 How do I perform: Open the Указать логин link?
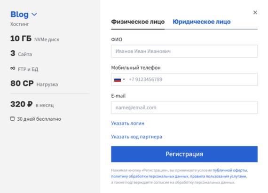pos(128,124)
